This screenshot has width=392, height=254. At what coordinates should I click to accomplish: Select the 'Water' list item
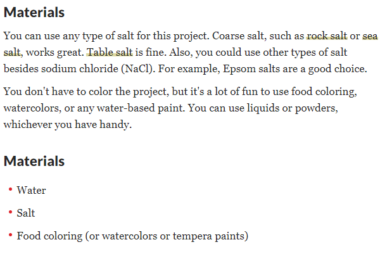coord(31,190)
